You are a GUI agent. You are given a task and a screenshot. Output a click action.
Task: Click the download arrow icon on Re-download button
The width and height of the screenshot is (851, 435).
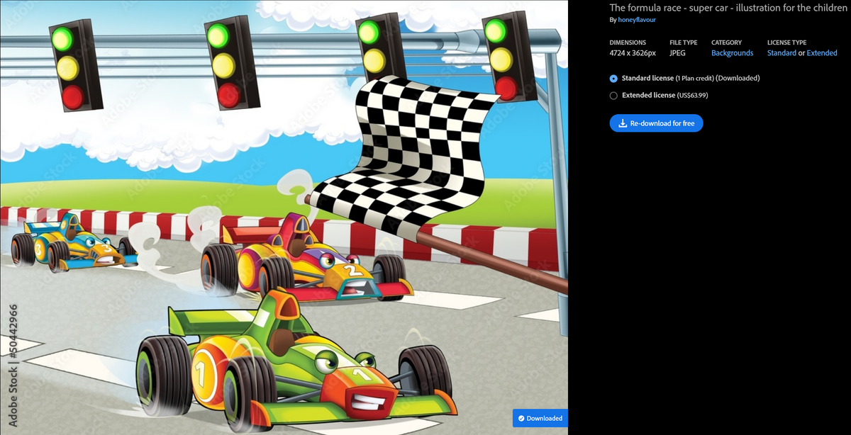pos(623,123)
